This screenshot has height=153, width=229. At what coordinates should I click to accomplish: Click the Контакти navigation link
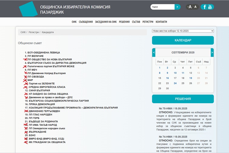[161, 22]
